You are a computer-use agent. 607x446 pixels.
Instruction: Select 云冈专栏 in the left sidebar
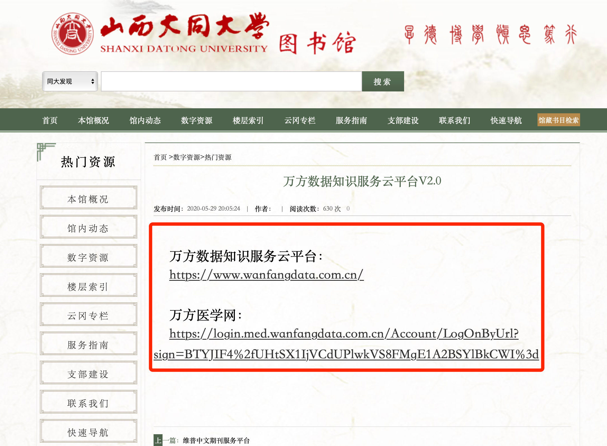point(88,314)
